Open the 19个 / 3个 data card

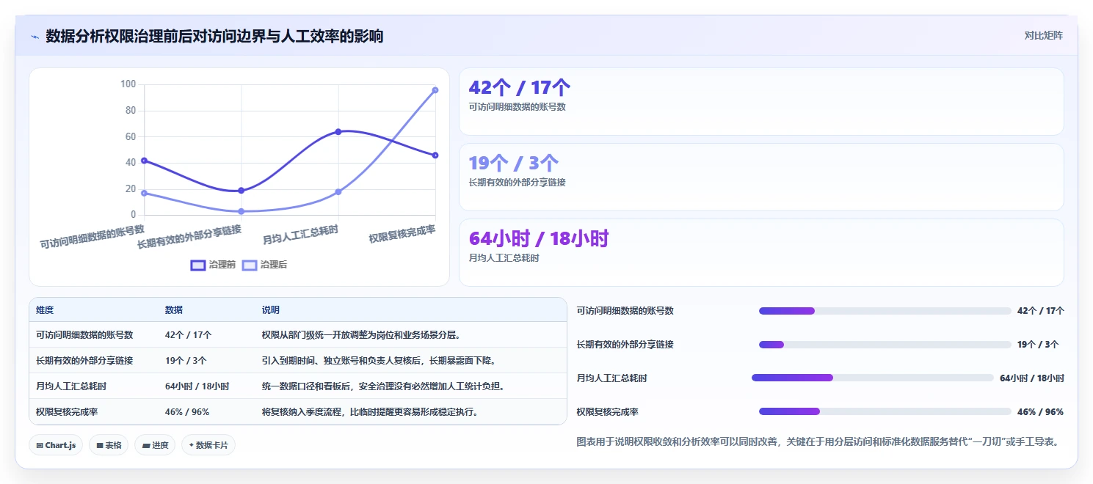pyautogui.click(x=761, y=177)
